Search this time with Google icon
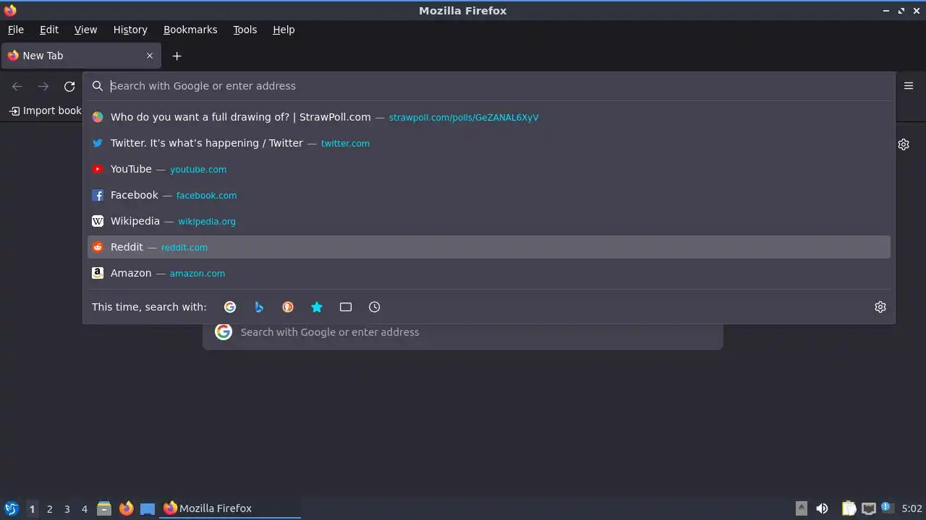The height and width of the screenshot is (520, 926). (230, 307)
